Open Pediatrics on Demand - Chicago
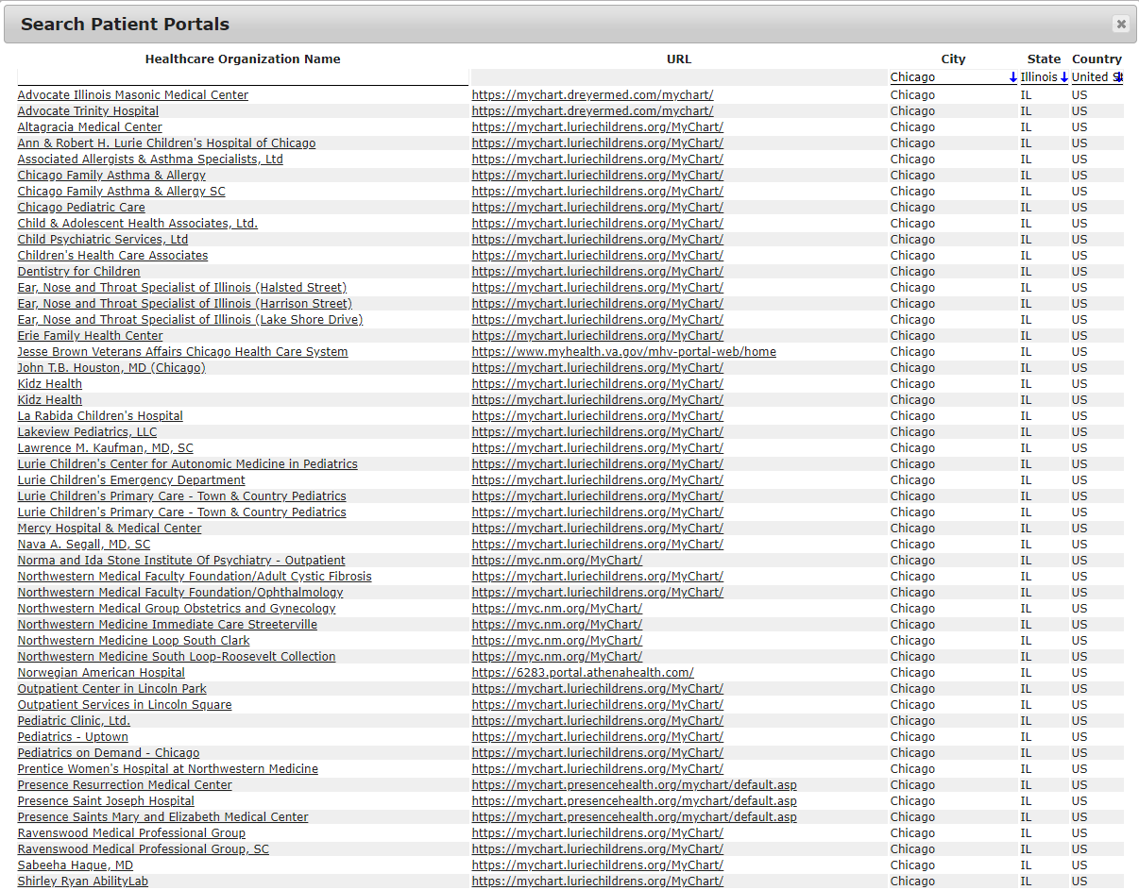 click(109, 753)
